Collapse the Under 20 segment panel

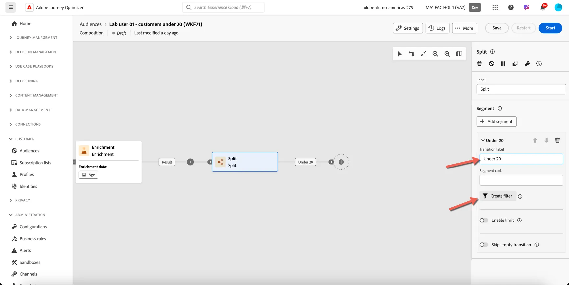point(483,140)
